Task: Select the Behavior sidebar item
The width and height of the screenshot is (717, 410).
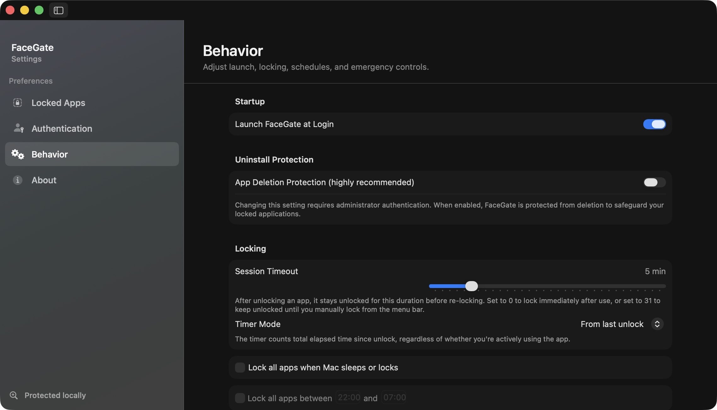Action: point(92,154)
